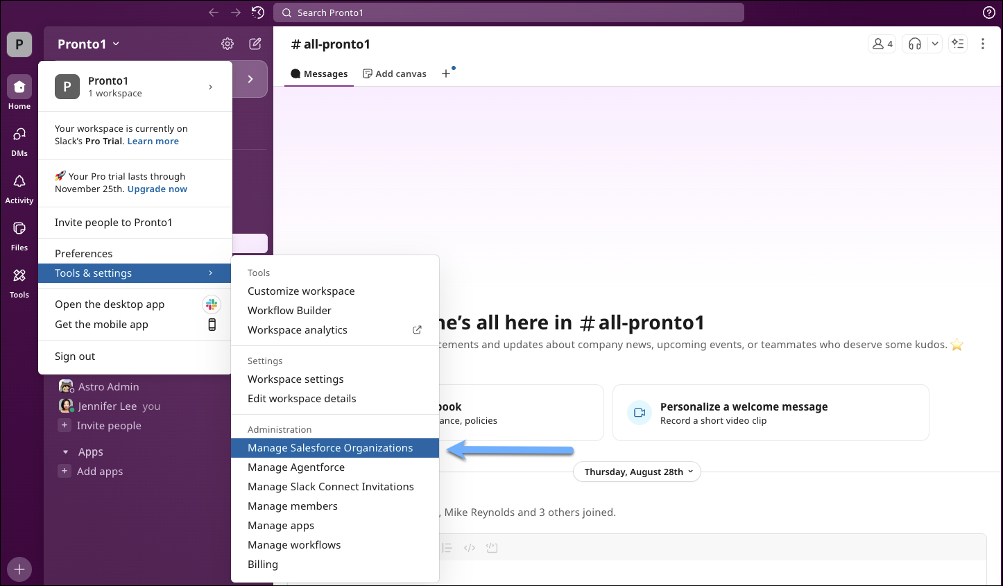Start a huddle with the headphones icon

coord(914,43)
